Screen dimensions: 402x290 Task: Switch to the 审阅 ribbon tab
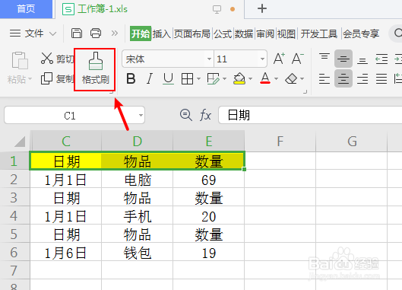[x=265, y=33]
